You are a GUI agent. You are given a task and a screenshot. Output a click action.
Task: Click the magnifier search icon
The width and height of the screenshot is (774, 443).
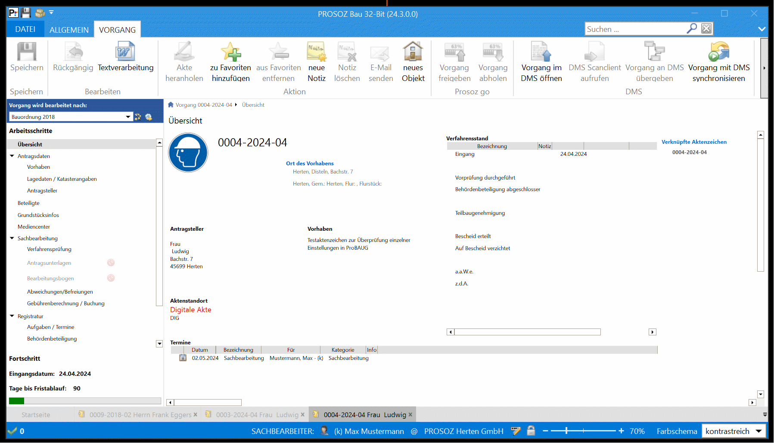click(x=692, y=28)
